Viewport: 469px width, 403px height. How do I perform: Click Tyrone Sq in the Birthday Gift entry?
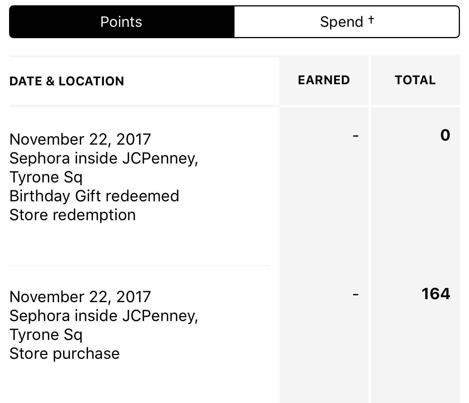[x=46, y=177]
